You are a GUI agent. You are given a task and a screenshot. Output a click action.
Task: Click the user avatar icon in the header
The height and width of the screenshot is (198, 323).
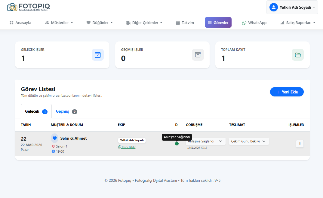pyautogui.click(x=273, y=7)
